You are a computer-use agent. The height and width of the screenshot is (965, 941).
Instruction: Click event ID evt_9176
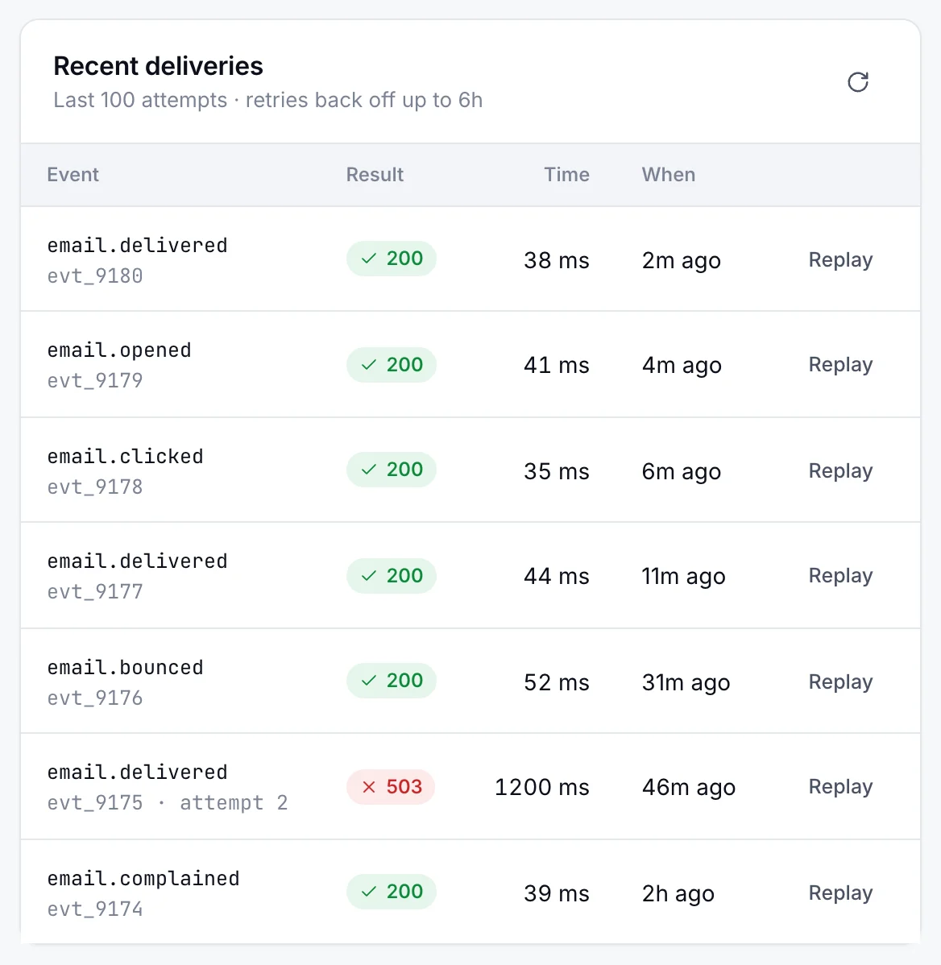(x=95, y=698)
